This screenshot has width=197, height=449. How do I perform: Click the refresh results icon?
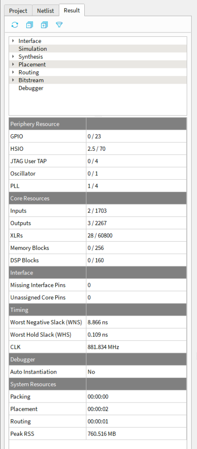click(x=15, y=25)
